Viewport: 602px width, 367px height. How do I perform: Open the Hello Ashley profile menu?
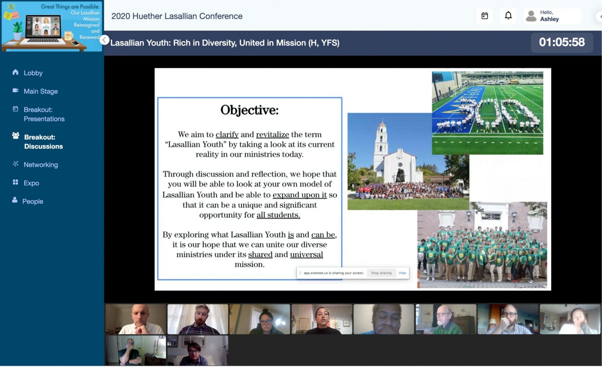(x=552, y=16)
